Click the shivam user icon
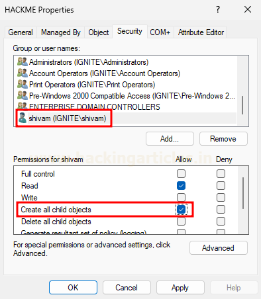 (x=22, y=118)
